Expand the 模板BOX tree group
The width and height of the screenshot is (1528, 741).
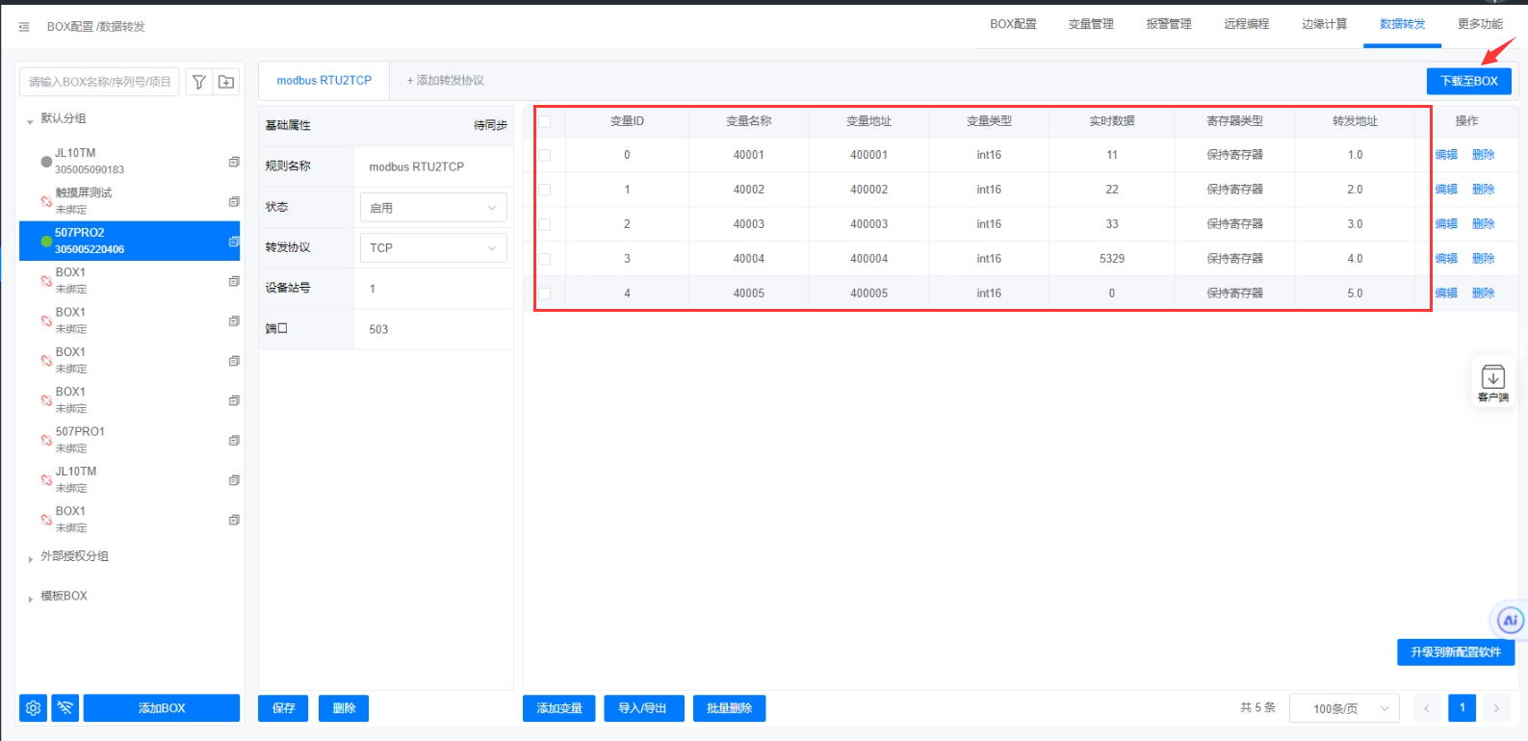pos(30,599)
